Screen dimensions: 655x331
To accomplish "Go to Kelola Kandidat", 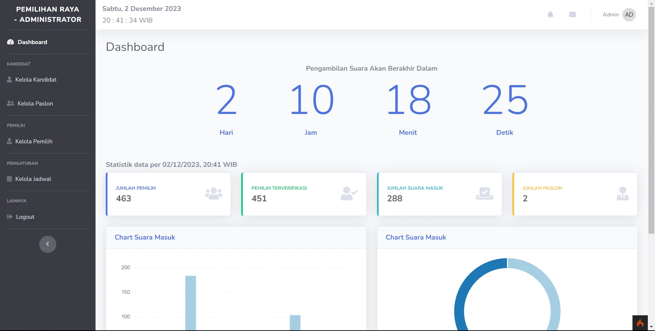I will 36,80.
